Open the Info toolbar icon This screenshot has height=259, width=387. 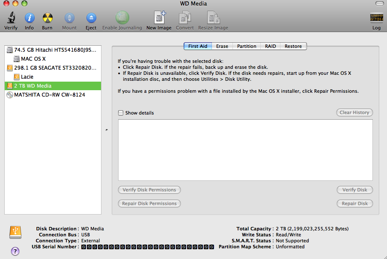click(x=30, y=18)
